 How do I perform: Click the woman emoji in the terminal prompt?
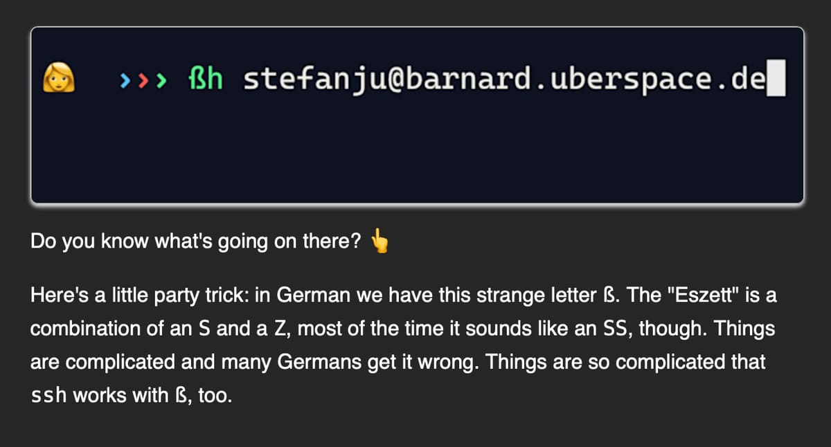(x=59, y=80)
